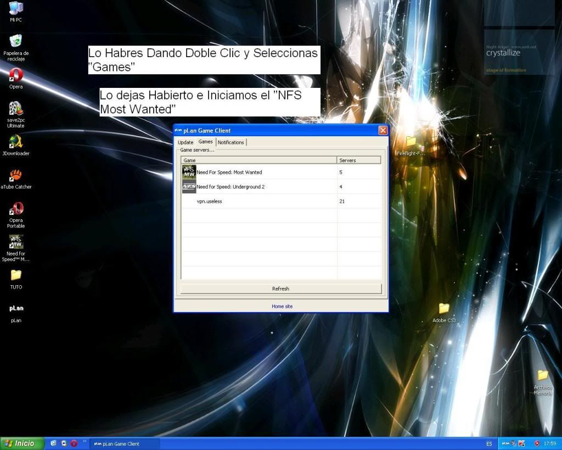Click the Refresh button
Image resolution: width=562 pixels, height=450 pixels.
[280, 288]
